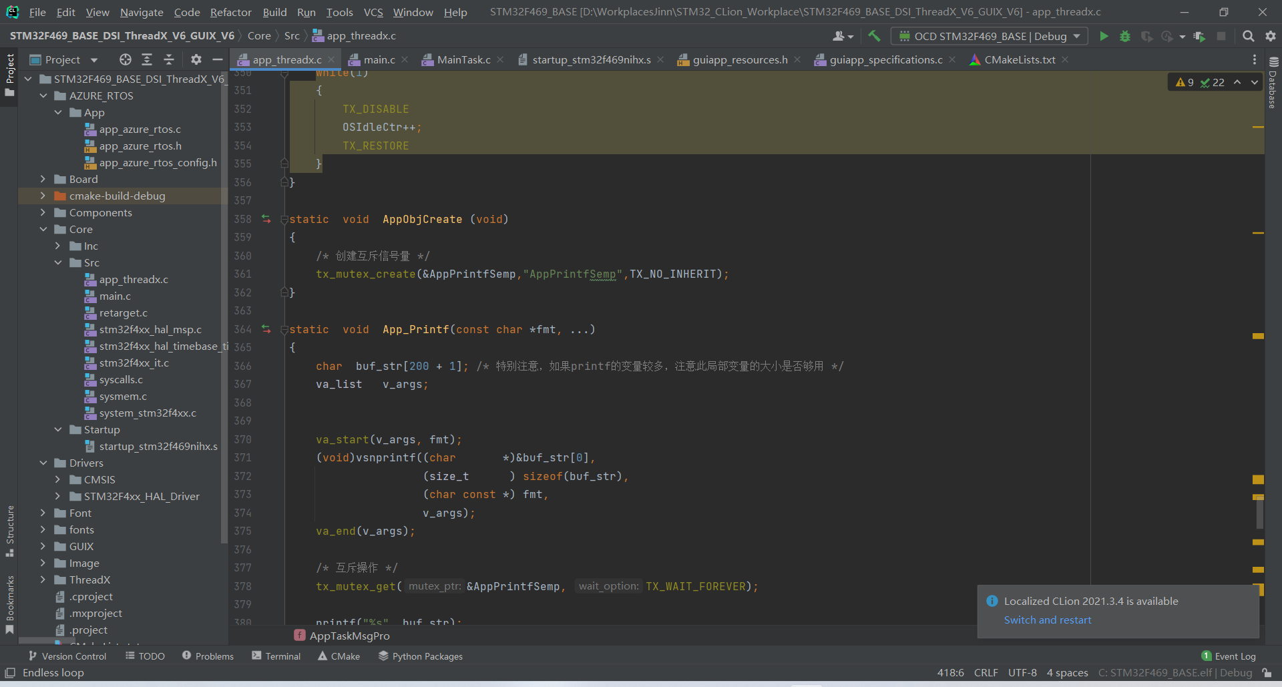Change CRLF line separator setting
This screenshot has width=1282, height=687.
986,673
